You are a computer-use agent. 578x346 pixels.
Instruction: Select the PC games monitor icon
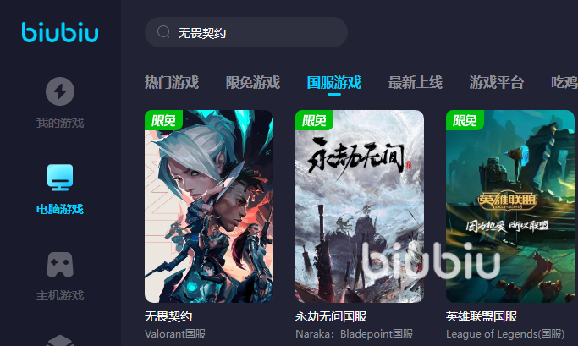point(60,178)
